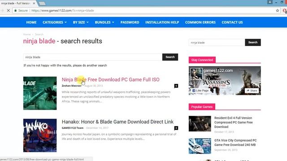Click the December 14, 2017 post date
The width and height of the screenshot is (287, 161).
(x=97, y=128)
